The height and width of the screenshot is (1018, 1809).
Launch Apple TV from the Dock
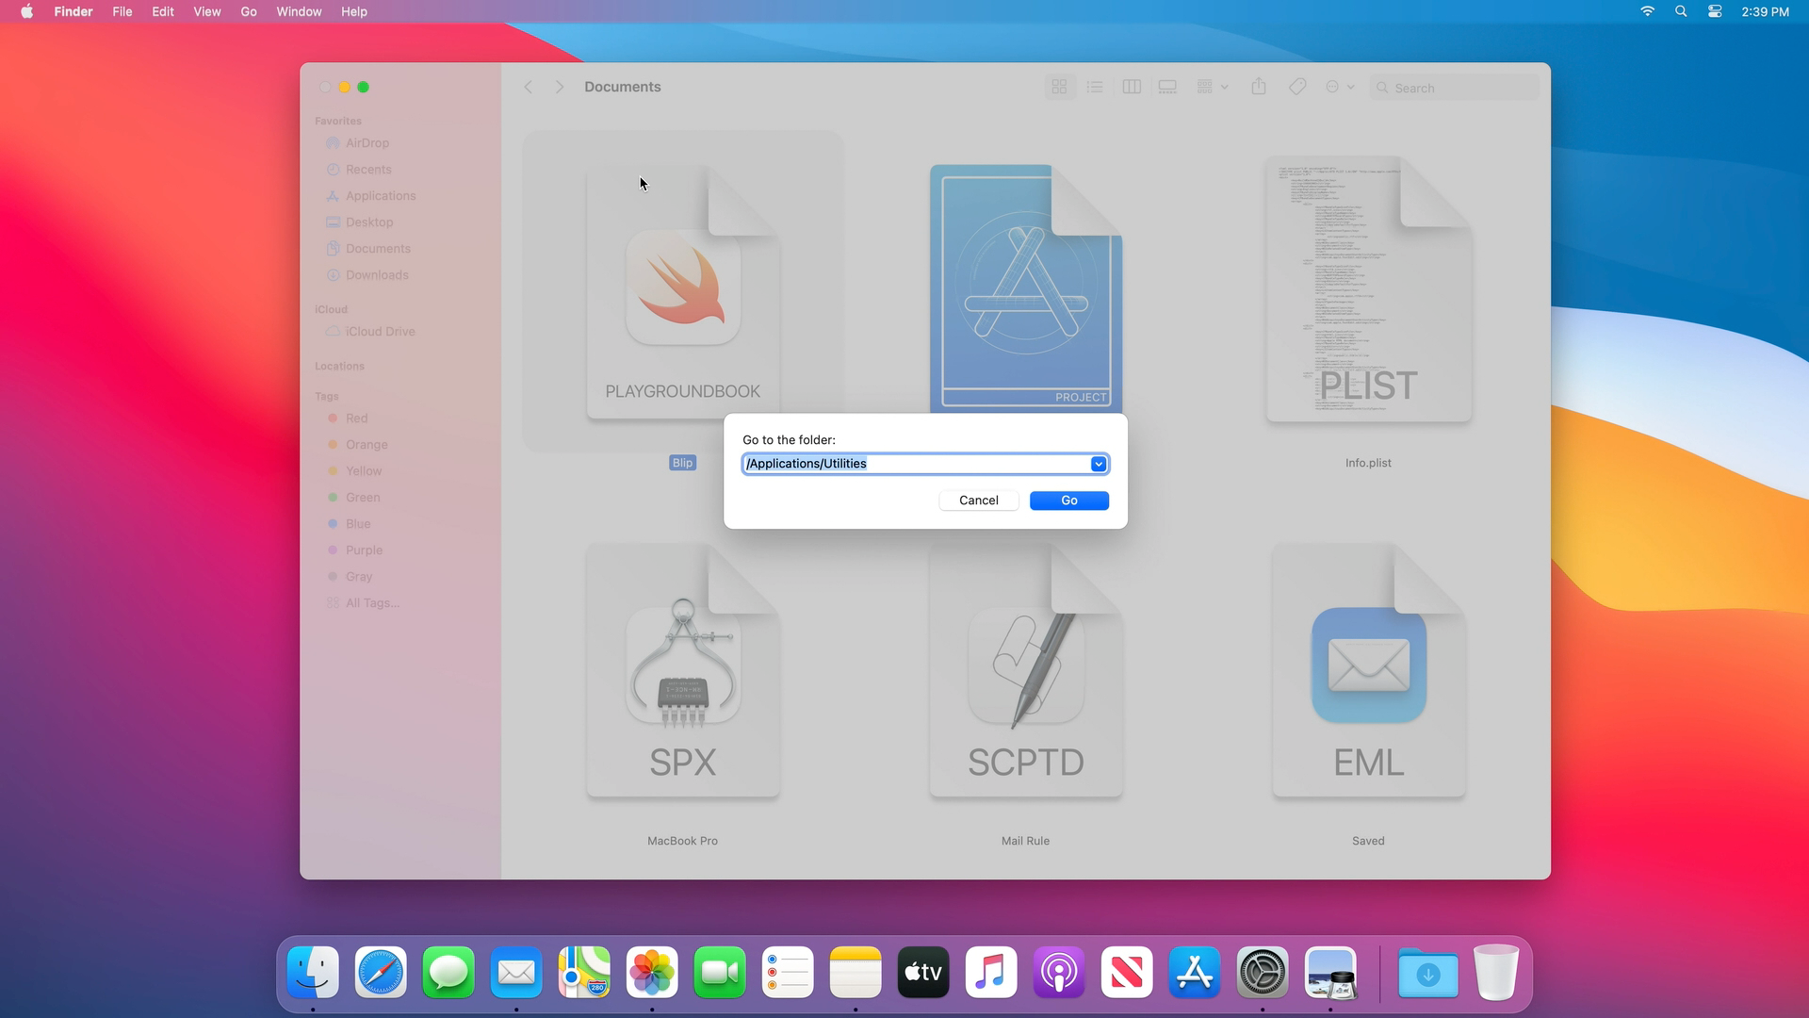click(923, 972)
